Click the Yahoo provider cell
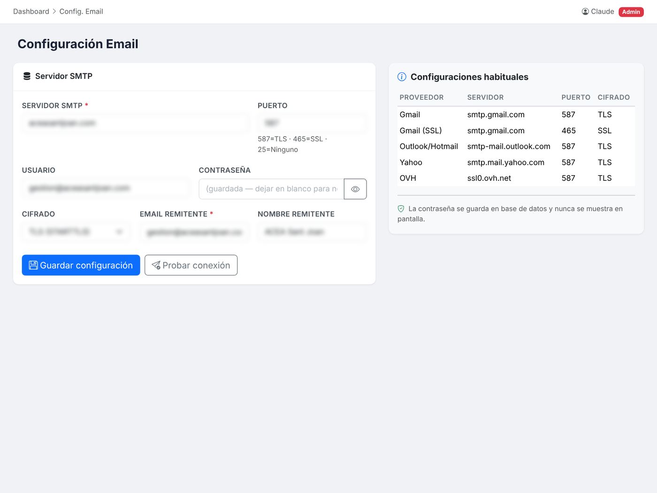657x493 pixels. tap(411, 162)
